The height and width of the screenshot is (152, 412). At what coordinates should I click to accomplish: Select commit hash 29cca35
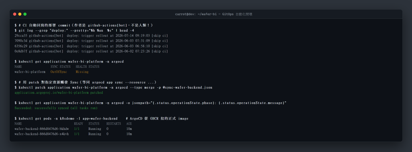point(21,36)
